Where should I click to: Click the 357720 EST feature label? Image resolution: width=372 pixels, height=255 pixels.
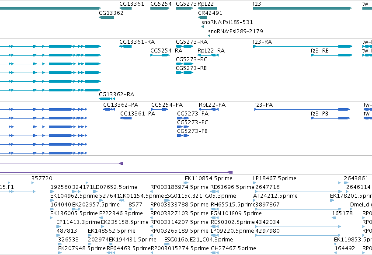[42, 178]
